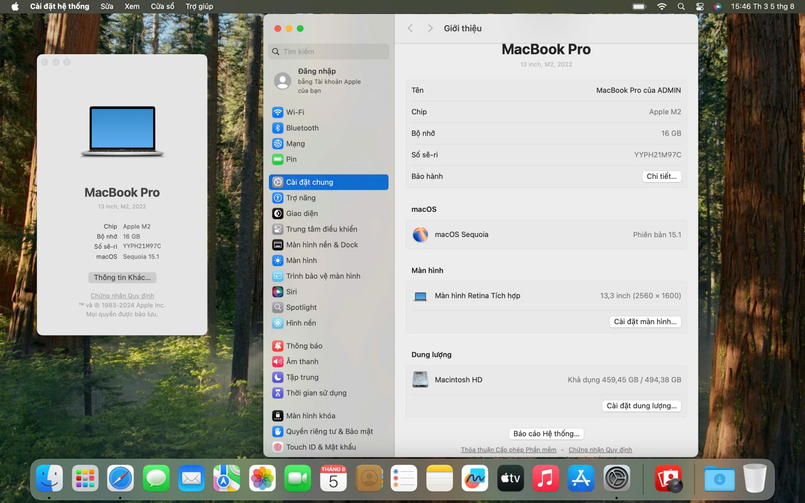Click the MacBook Pro của ADMIN name

[x=638, y=90]
